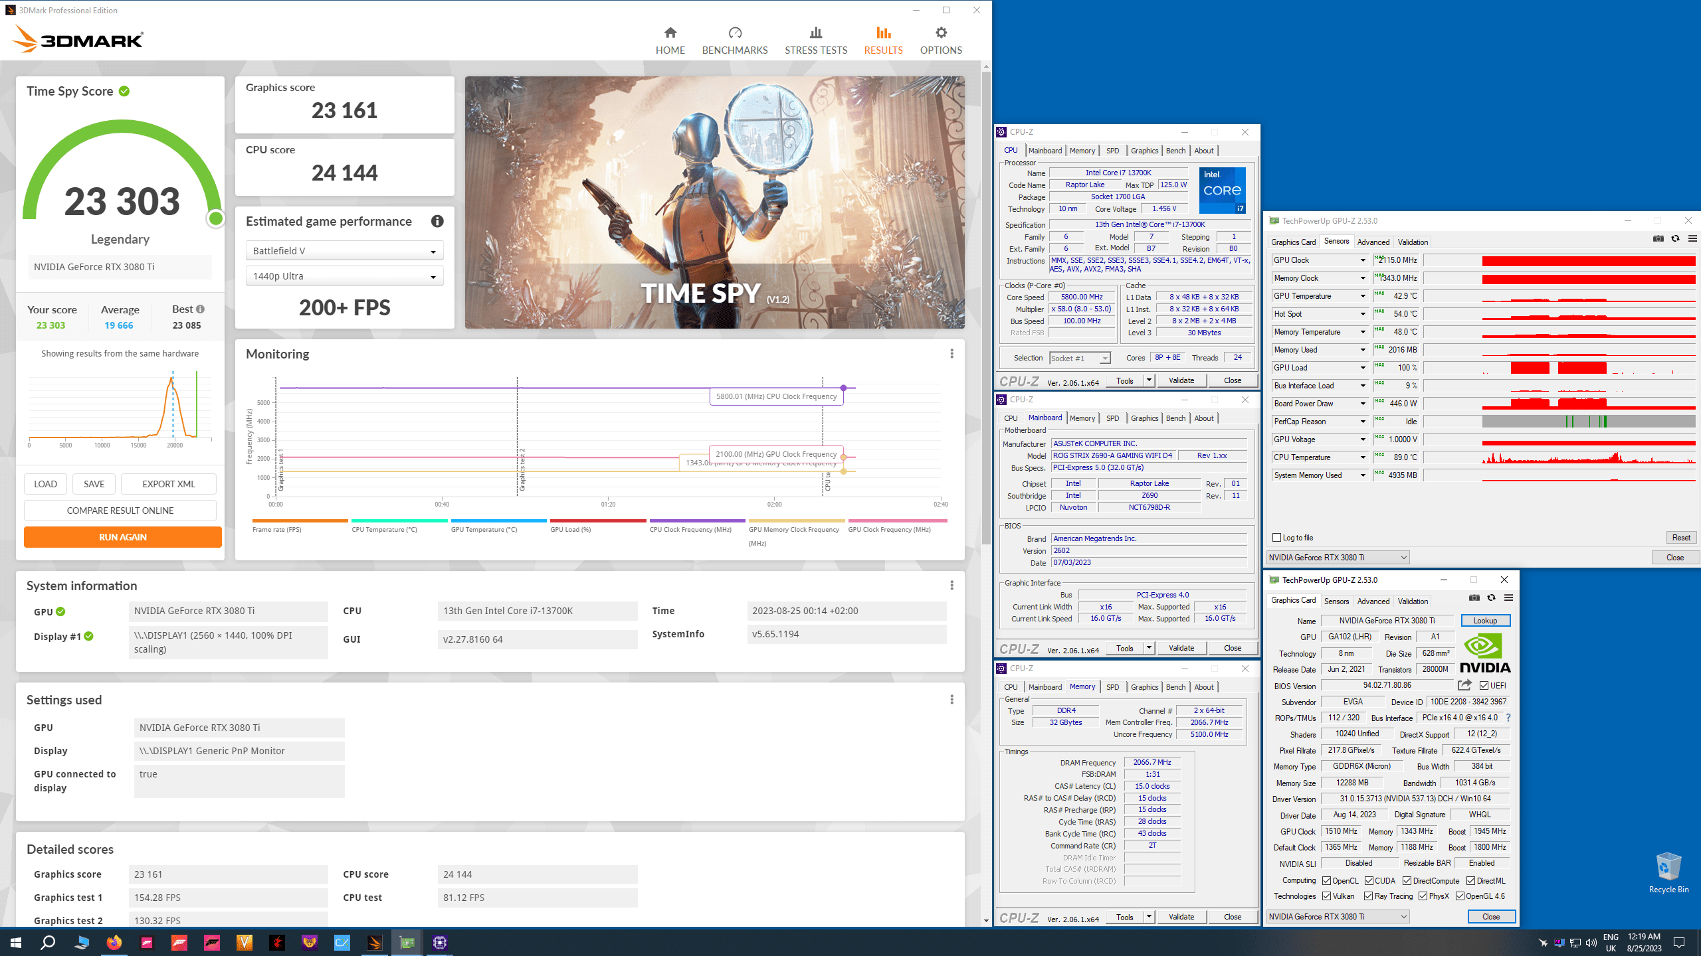The height and width of the screenshot is (956, 1701).
Task: Click CPU Clock Frequency marker on monitoring graph
Action: 843,388
